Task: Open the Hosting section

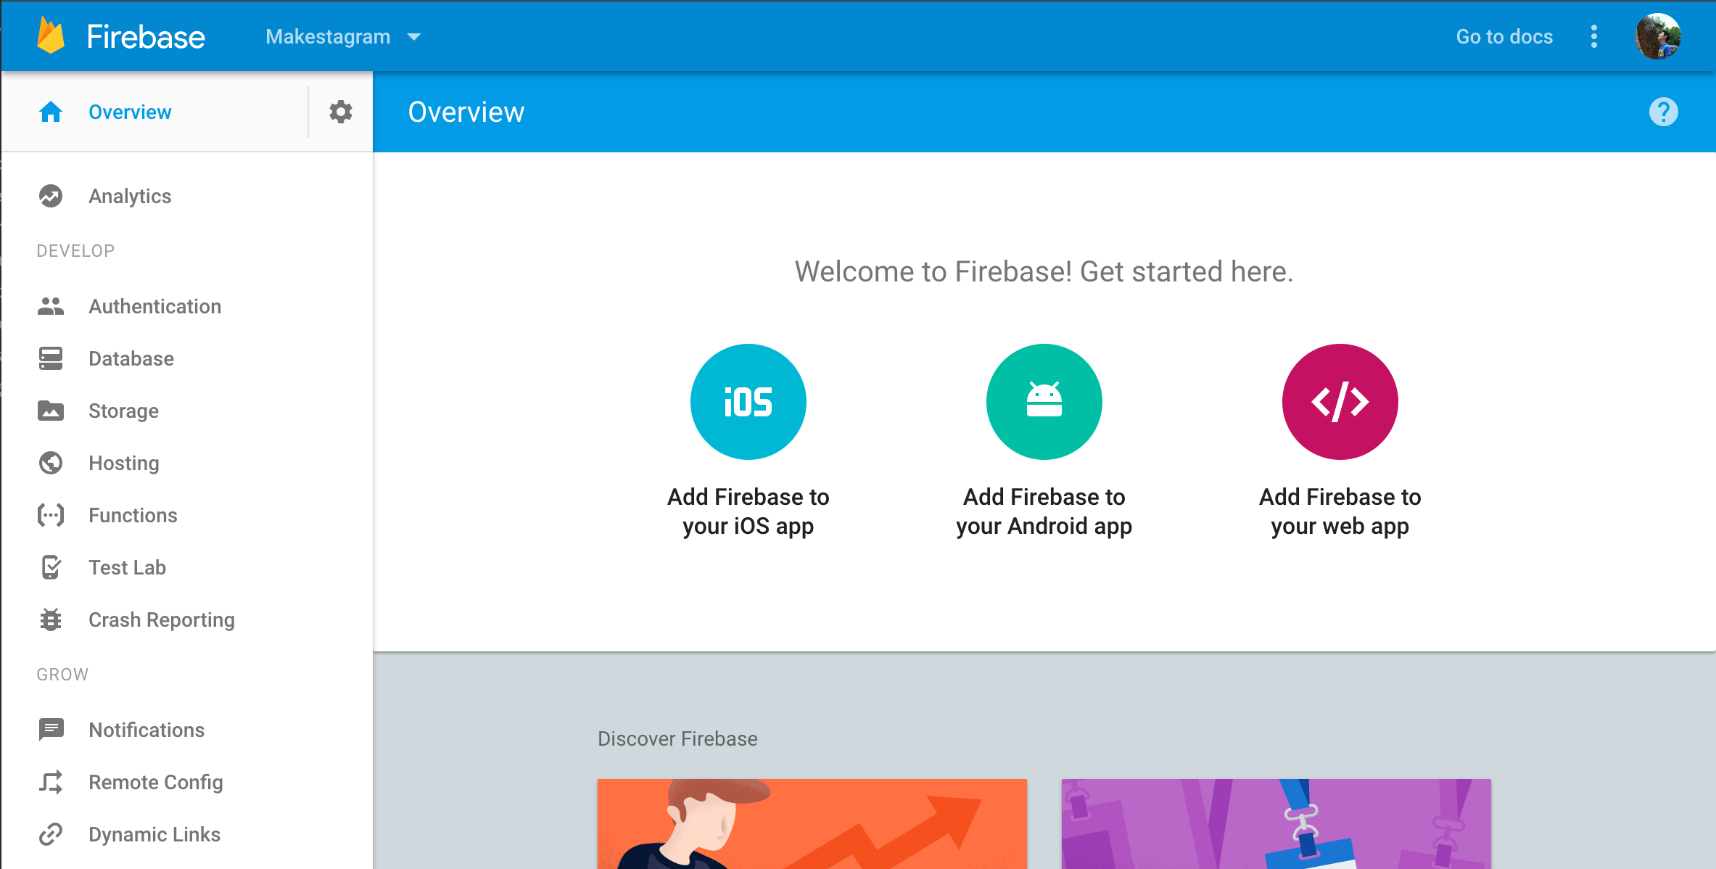Action: pyautogui.click(x=124, y=463)
